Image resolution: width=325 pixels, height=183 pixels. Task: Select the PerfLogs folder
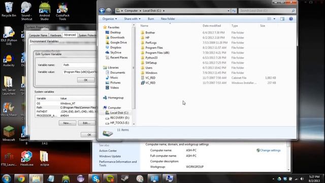coord(151,43)
